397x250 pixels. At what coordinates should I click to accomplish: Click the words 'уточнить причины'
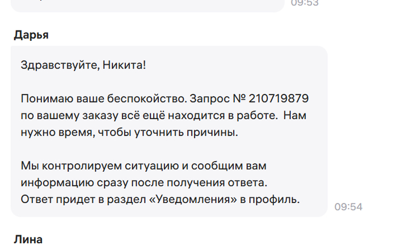(193, 133)
